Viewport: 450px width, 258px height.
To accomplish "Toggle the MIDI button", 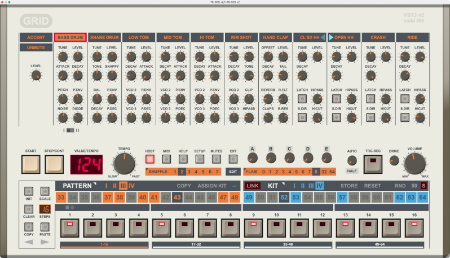I will click(166, 159).
